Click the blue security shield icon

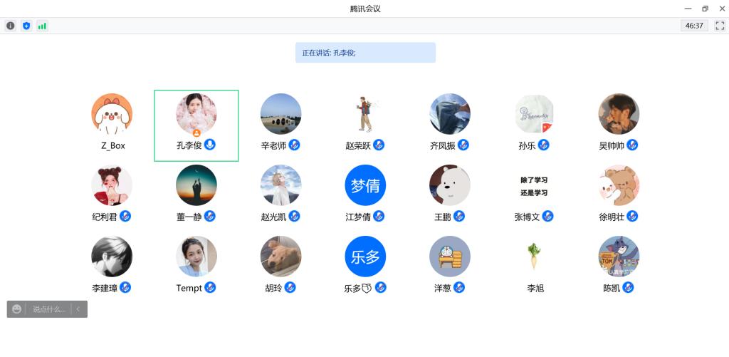click(x=26, y=26)
